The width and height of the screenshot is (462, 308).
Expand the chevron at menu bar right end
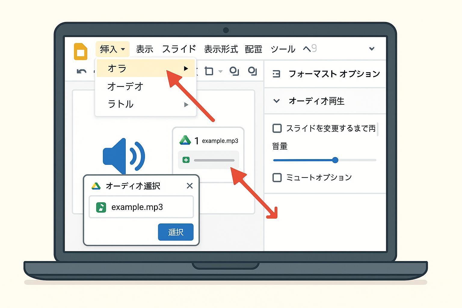coord(372,49)
